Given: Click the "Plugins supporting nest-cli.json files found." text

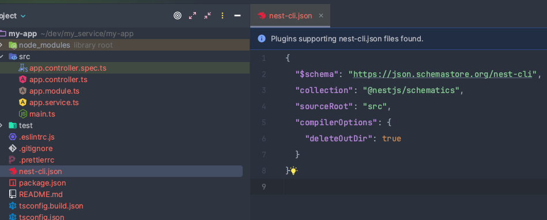Looking at the screenshot, I should 347,38.
